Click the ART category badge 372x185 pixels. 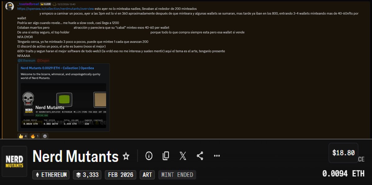[x=147, y=175]
